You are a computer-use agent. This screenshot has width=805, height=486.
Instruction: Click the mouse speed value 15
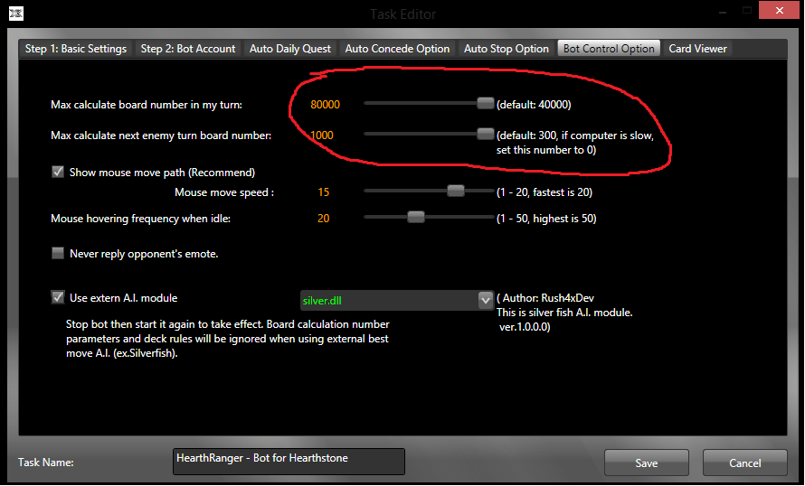324,192
